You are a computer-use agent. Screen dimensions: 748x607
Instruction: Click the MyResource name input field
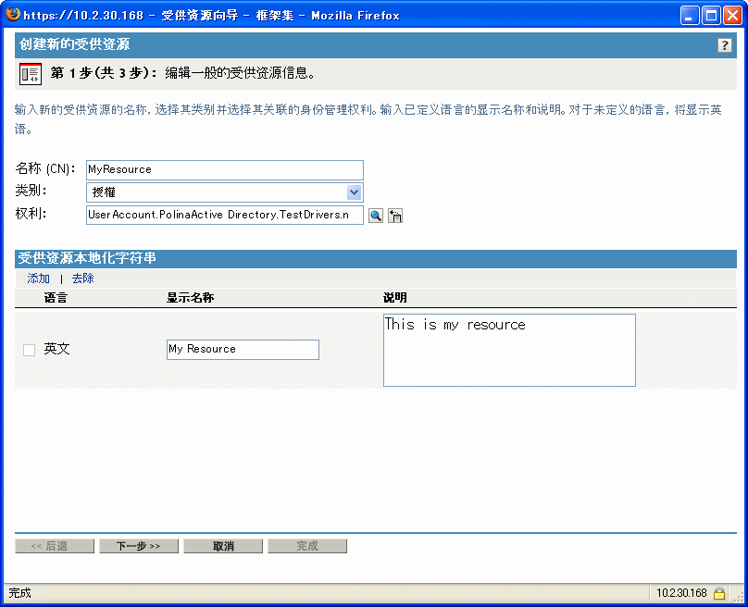tap(222, 169)
